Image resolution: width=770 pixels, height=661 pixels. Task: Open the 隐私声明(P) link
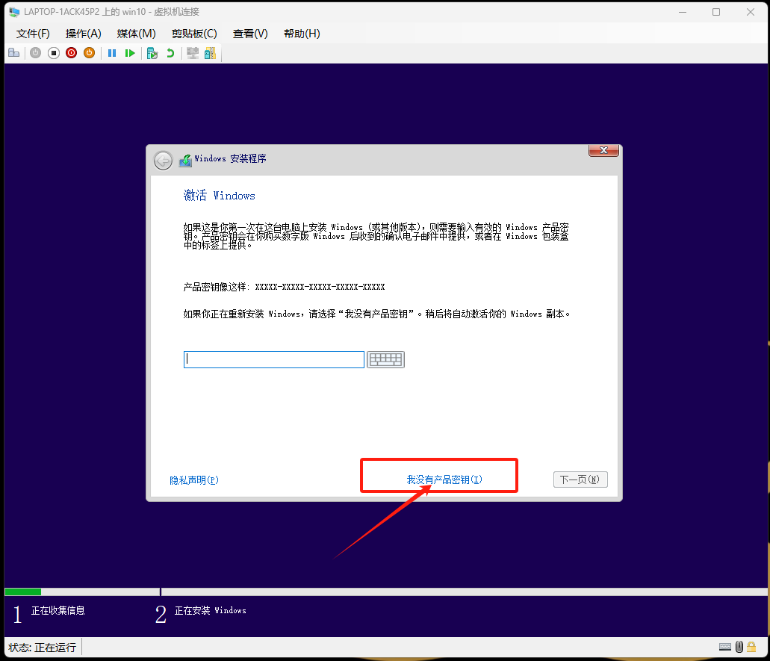click(x=194, y=480)
